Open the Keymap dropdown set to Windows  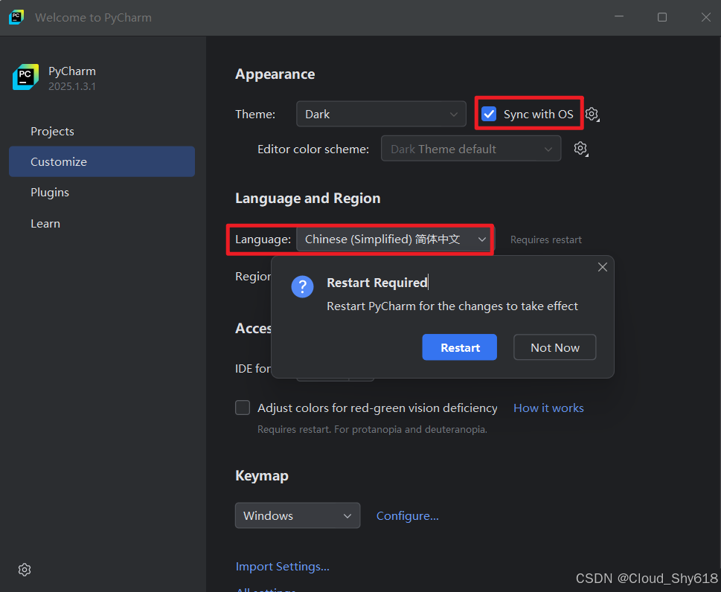298,515
